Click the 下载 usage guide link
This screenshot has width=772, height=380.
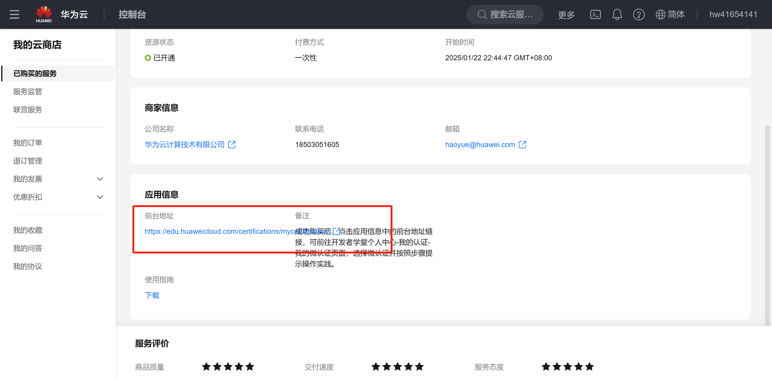tap(152, 295)
